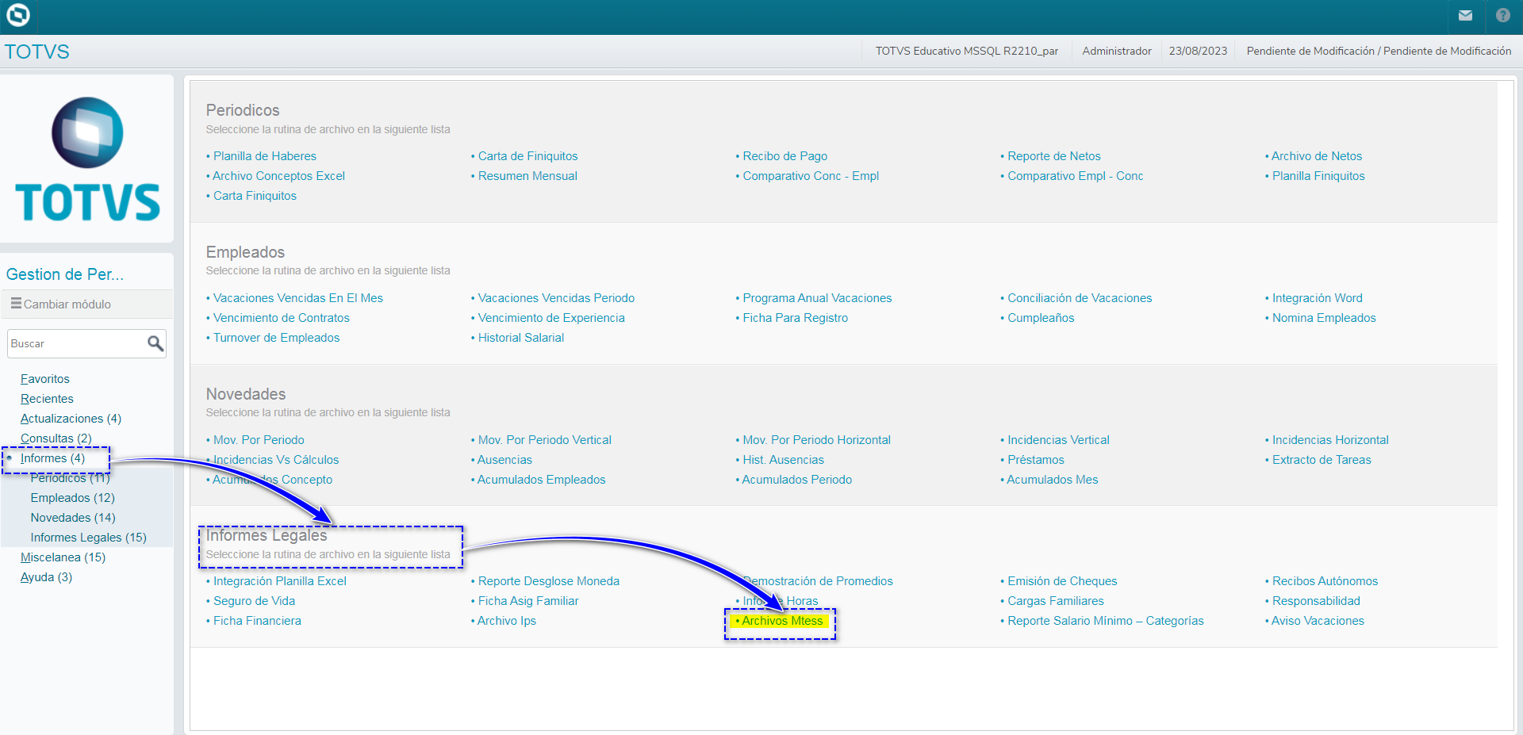Click the TOTVS circular logo icon in top bar
The image size is (1523, 735).
tap(17, 15)
